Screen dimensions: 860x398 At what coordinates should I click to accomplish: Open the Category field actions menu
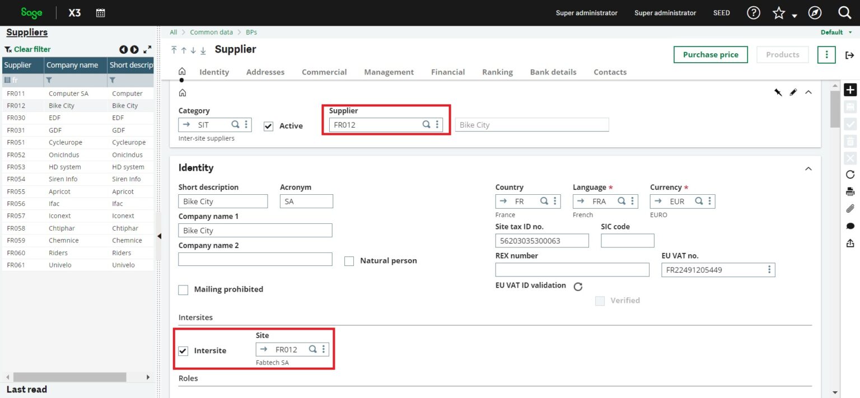pos(246,124)
